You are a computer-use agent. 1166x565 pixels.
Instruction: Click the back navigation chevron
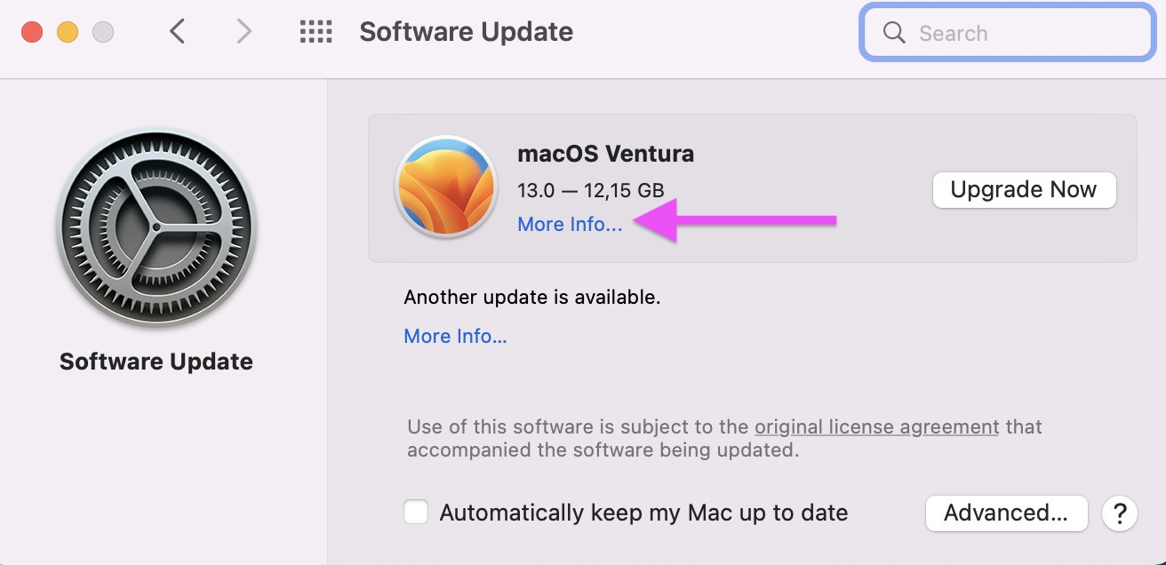pyautogui.click(x=177, y=31)
